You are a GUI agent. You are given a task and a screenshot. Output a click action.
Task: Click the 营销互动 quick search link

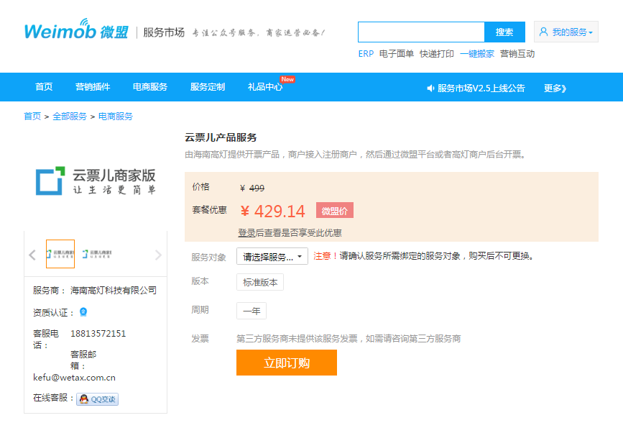click(x=517, y=54)
